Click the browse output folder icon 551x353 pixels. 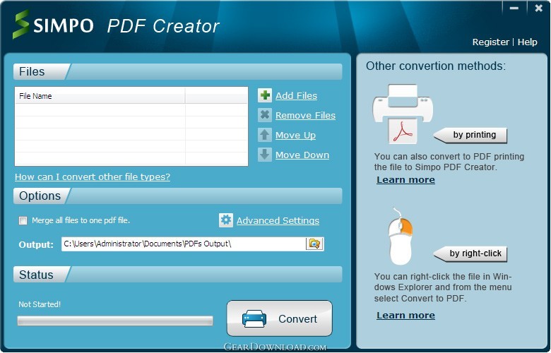[314, 244]
